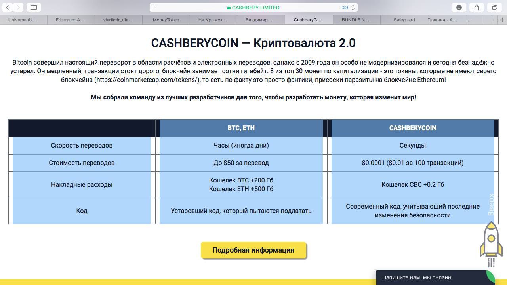507x285 pixels.
Task: Click the bold Мы собрали команду sentence
Action: tap(253, 97)
